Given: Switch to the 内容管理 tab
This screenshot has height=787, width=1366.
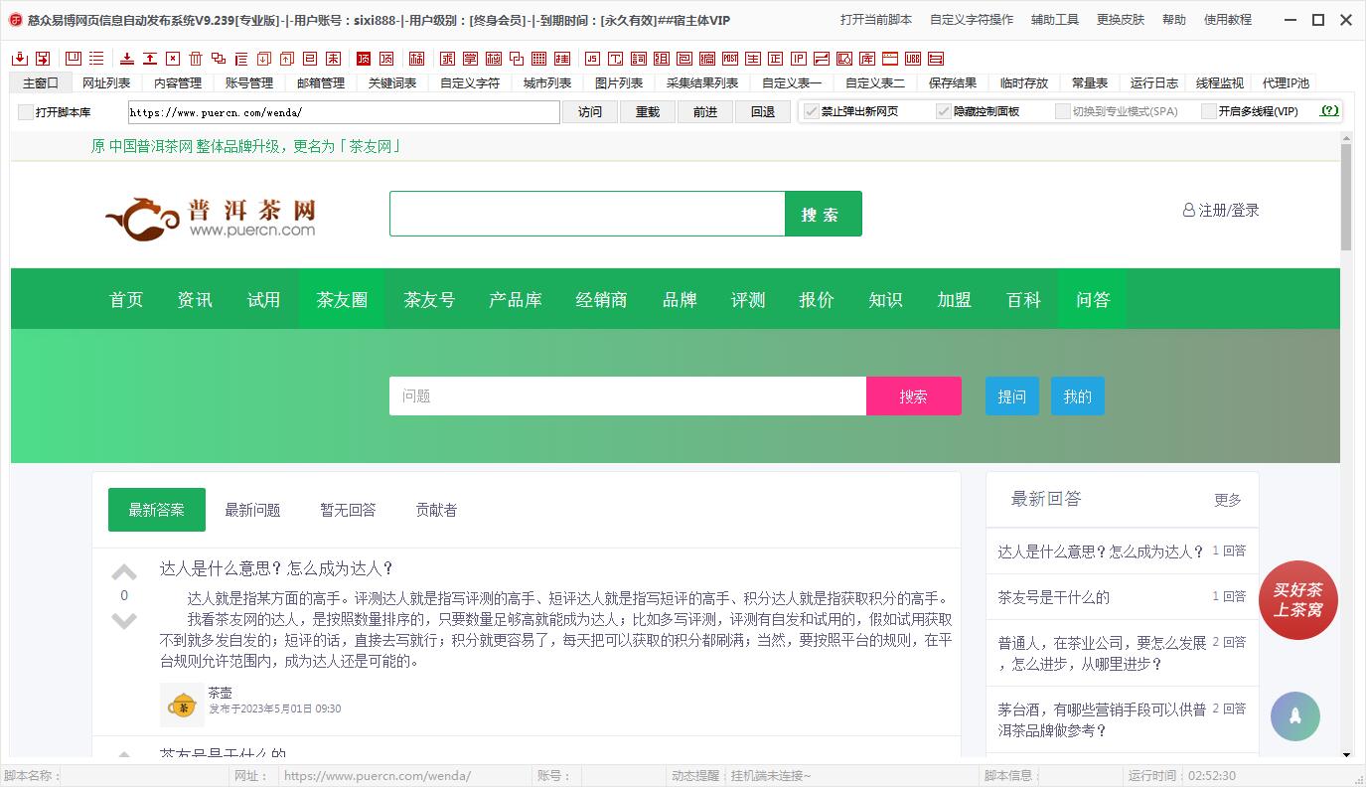Looking at the screenshot, I should (178, 83).
